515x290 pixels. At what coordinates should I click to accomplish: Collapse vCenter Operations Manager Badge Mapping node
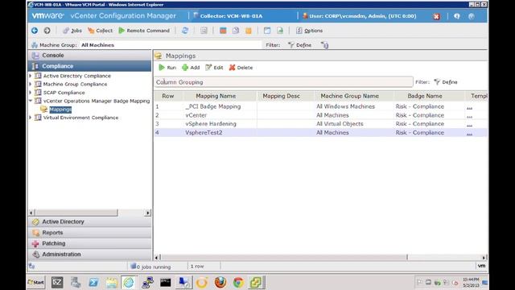coord(31,101)
